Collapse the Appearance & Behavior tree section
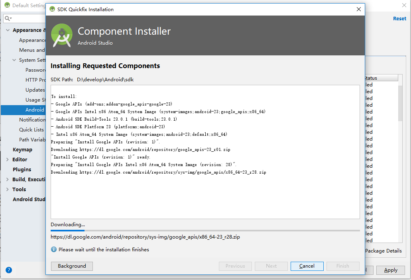The height and width of the screenshot is (280, 411). click(8, 30)
